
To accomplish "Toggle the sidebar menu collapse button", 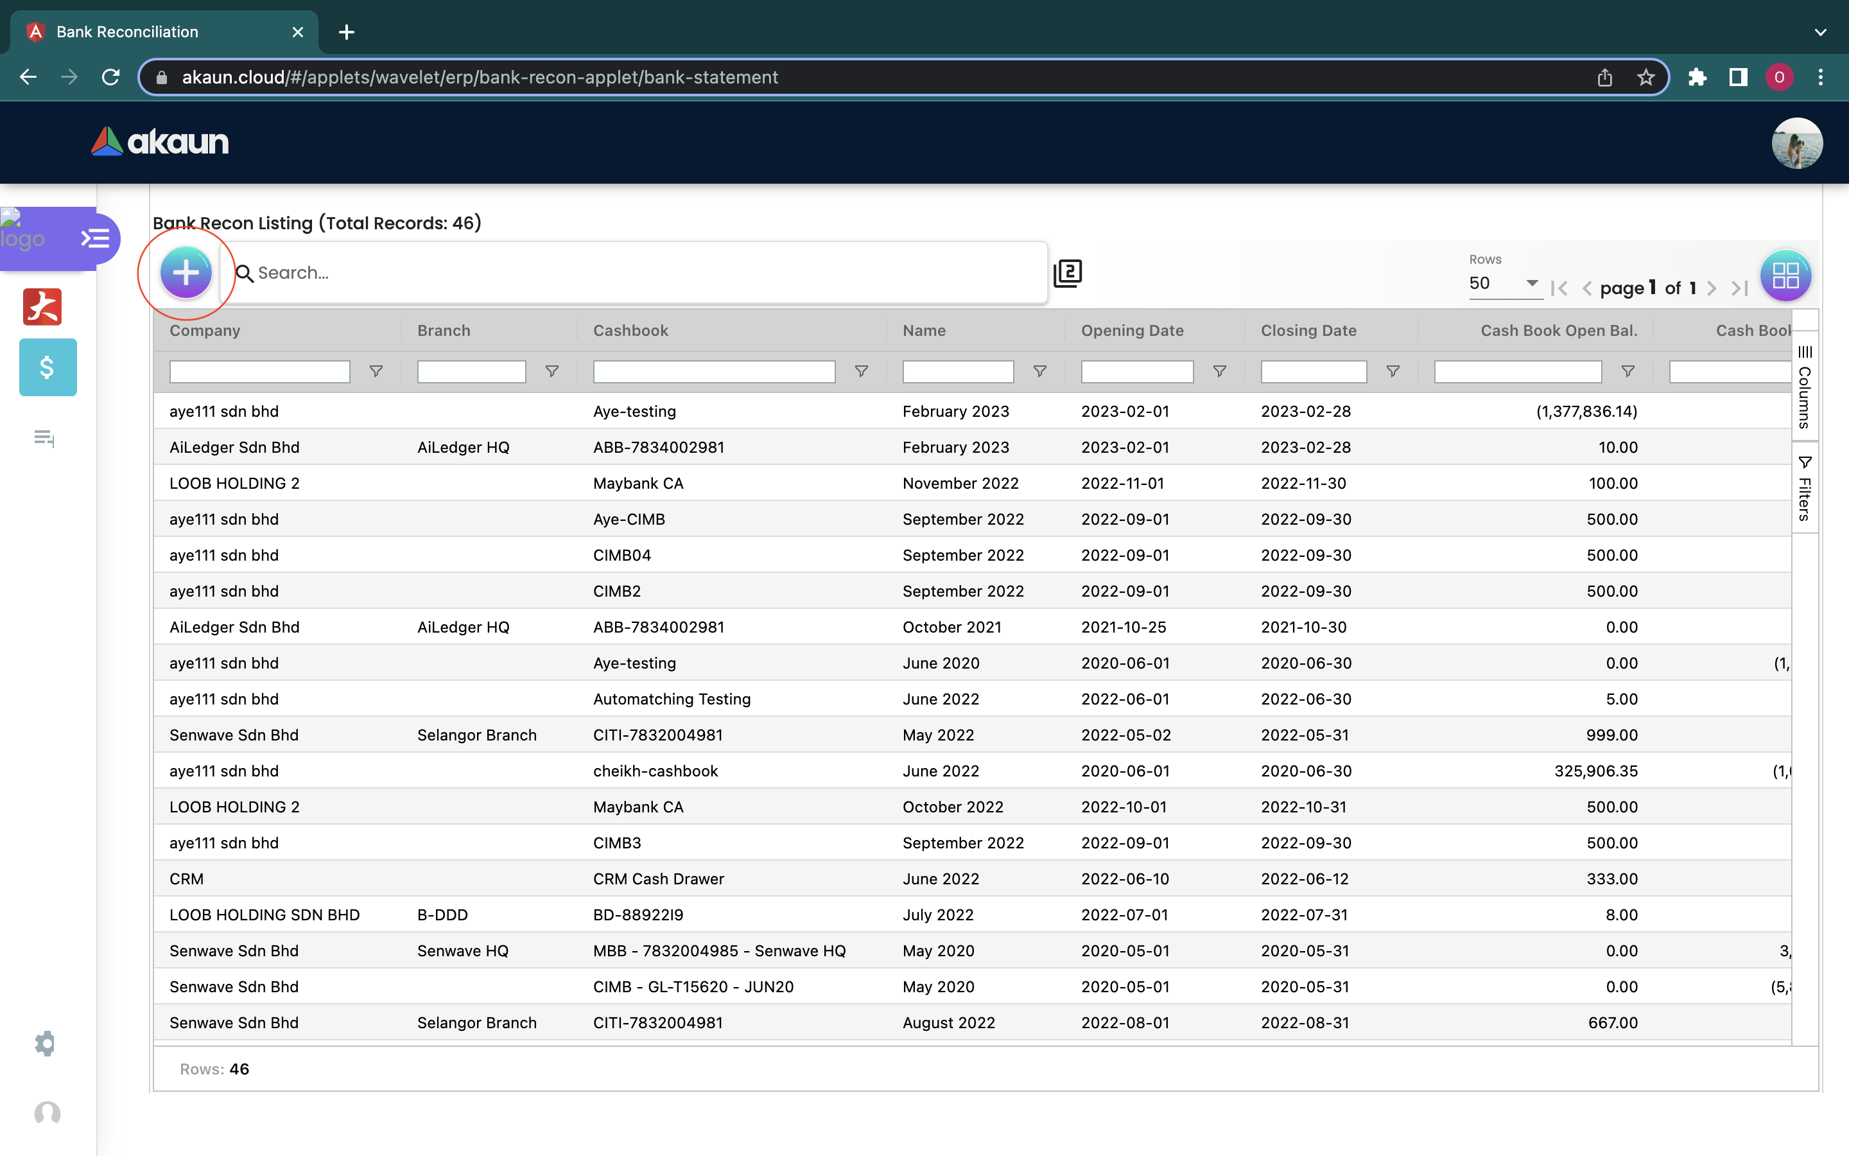I will (x=96, y=238).
